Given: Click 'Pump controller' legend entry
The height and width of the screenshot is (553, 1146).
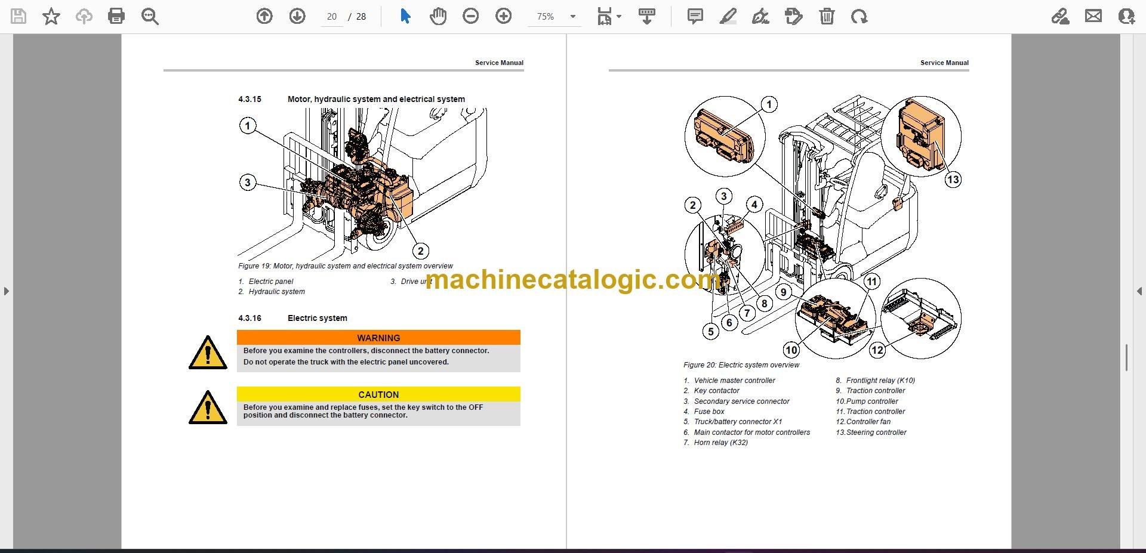Looking at the screenshot, I should point(867,401).
